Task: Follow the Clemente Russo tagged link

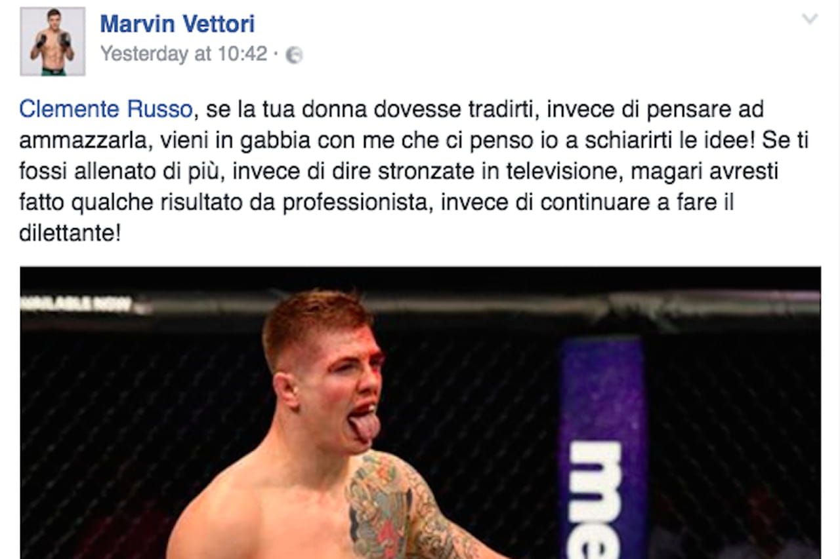Action: (106, 109)
